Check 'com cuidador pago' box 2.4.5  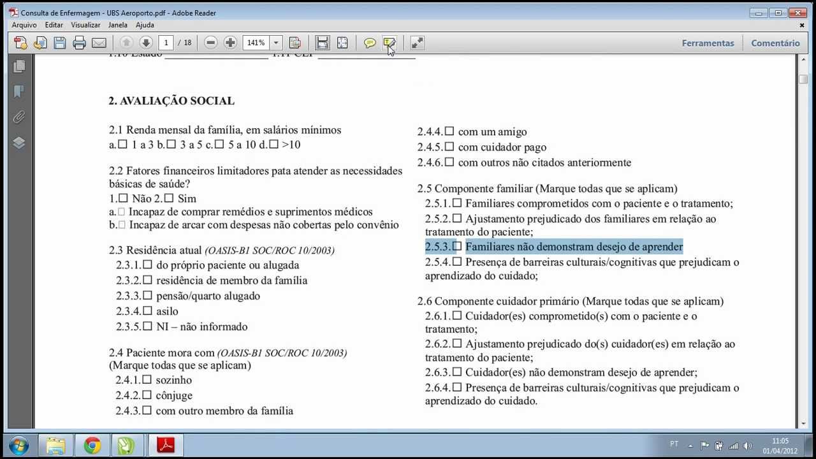449,147
